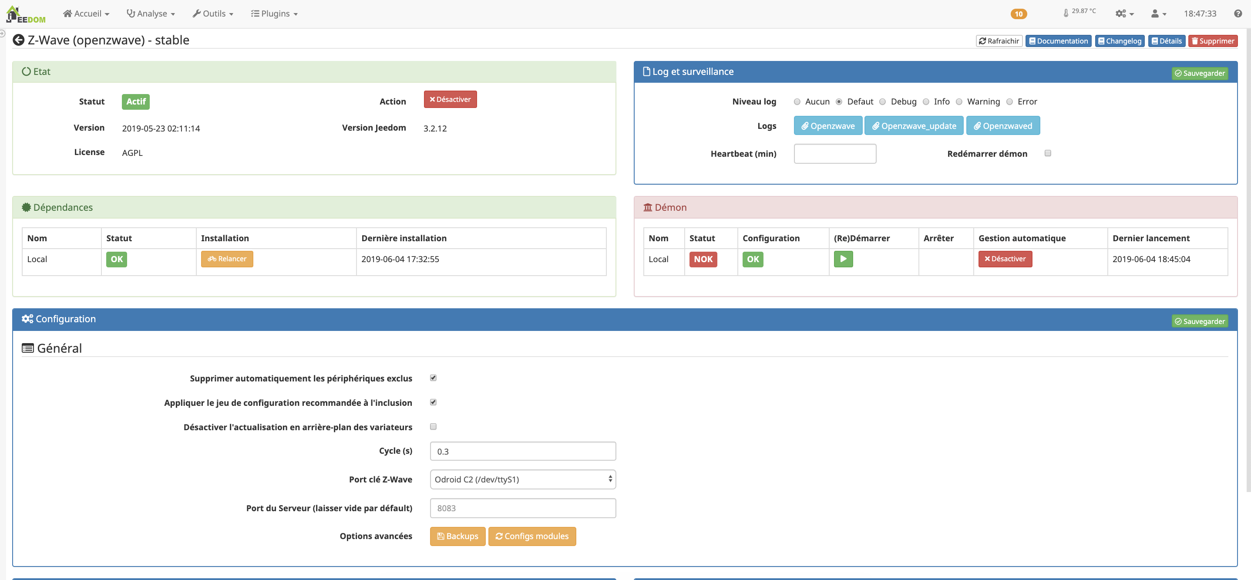Open the user account dropdown
This screenshot has width=1251, height=580.
1158,13
